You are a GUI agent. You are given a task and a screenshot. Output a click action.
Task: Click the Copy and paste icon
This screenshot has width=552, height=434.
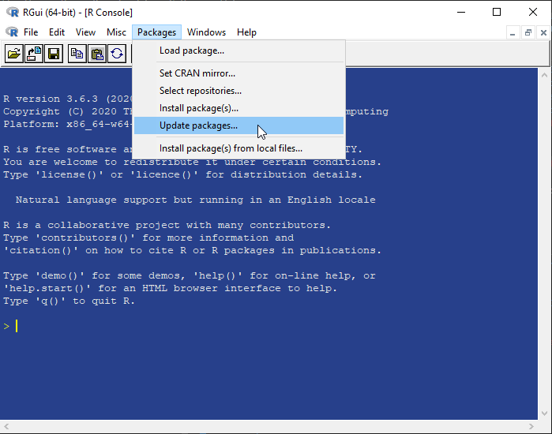point(116,54)
